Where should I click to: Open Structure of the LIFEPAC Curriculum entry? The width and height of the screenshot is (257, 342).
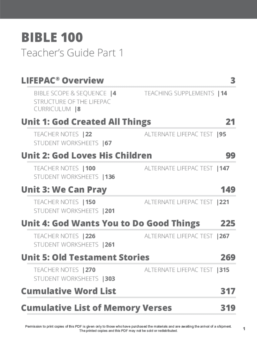tap(72, 105)
